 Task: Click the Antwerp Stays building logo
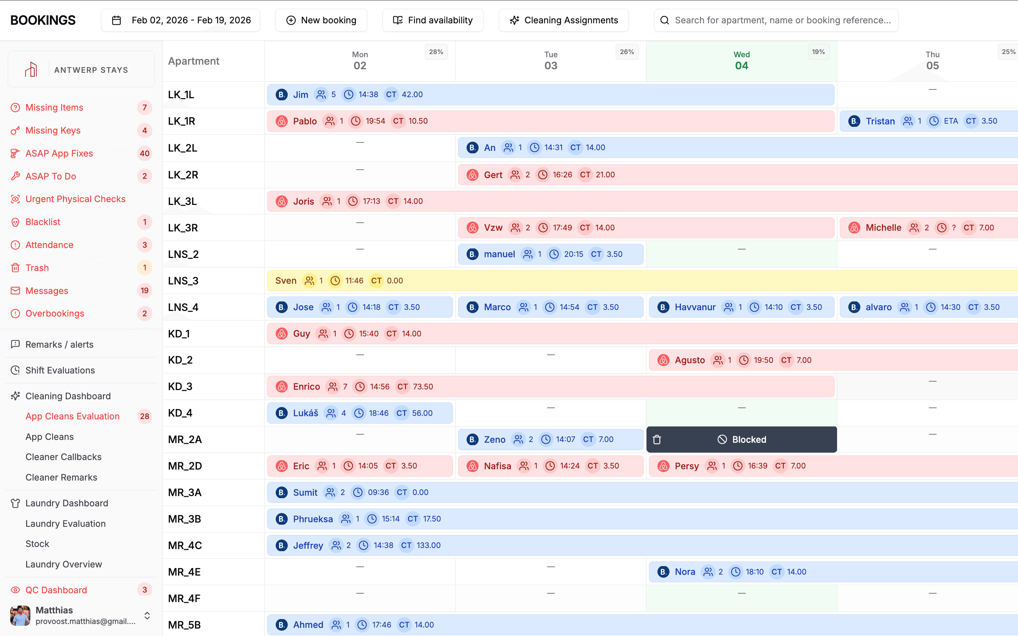[31, 69]
